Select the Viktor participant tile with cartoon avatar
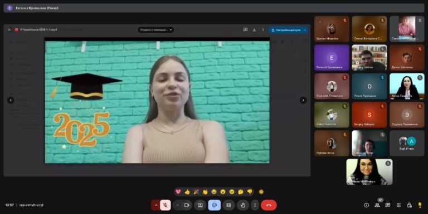The width and height of the screenshot is (428, 214). (x=332, y=115)
